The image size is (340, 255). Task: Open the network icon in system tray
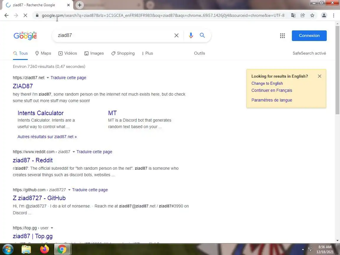point(310,249)
